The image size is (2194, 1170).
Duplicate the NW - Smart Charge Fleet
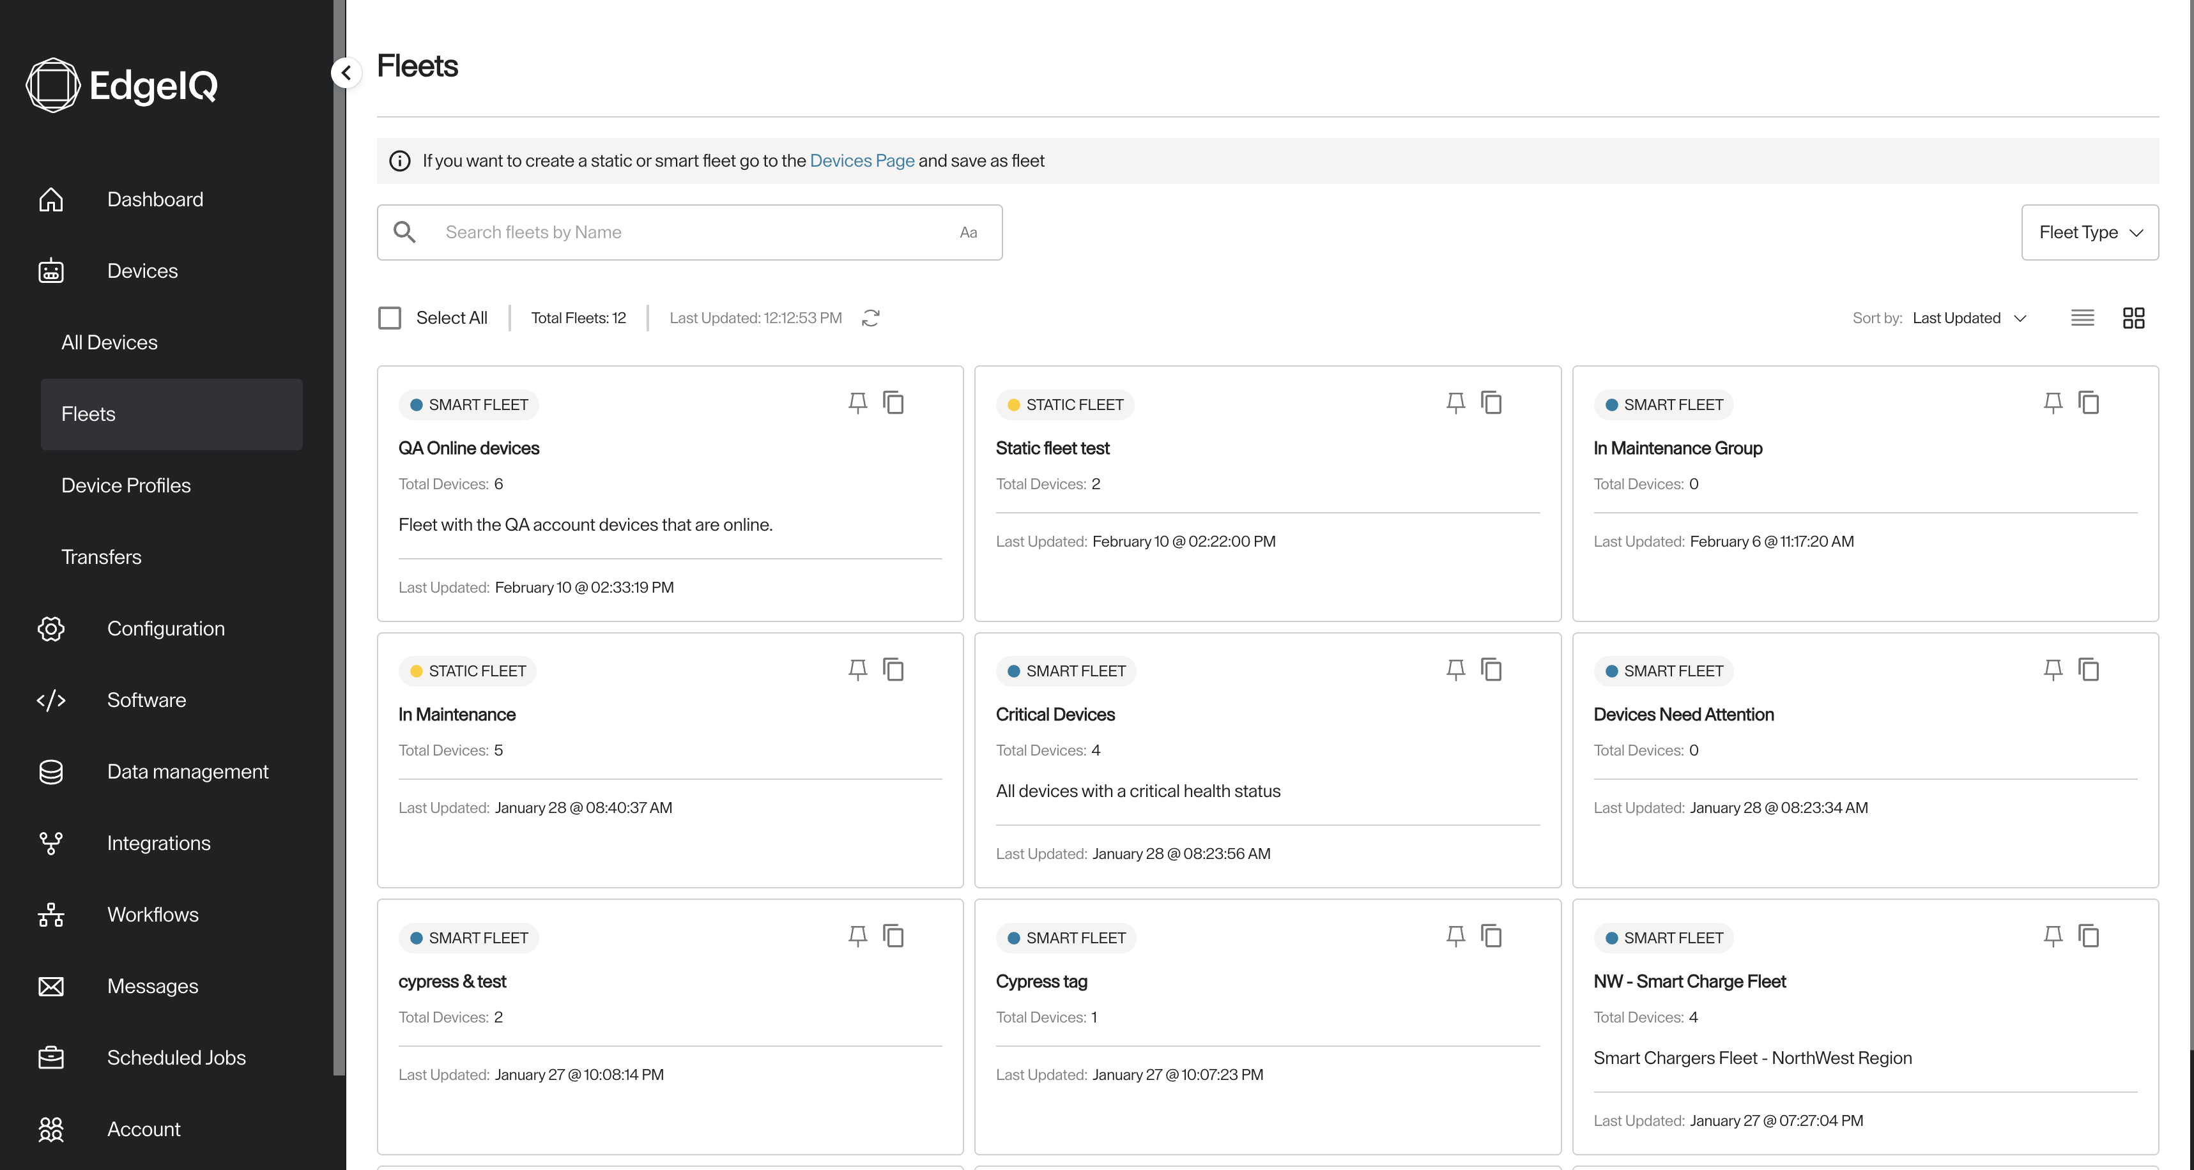[x=2089, y=936]
